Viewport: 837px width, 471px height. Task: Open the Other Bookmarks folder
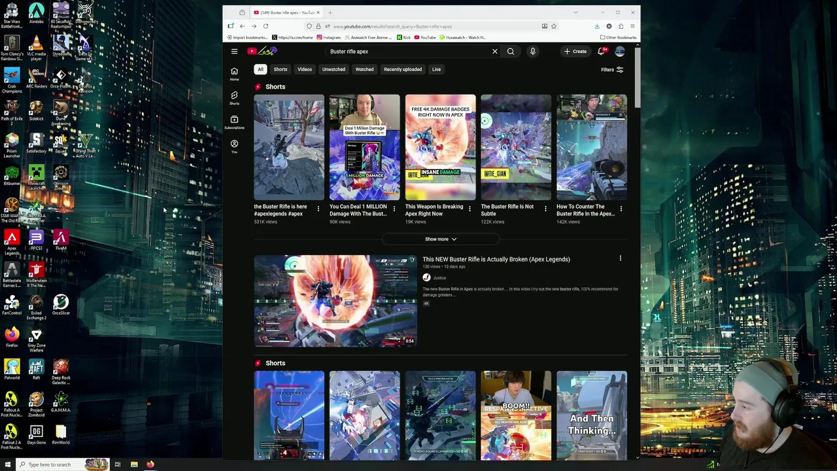(618, 37)
